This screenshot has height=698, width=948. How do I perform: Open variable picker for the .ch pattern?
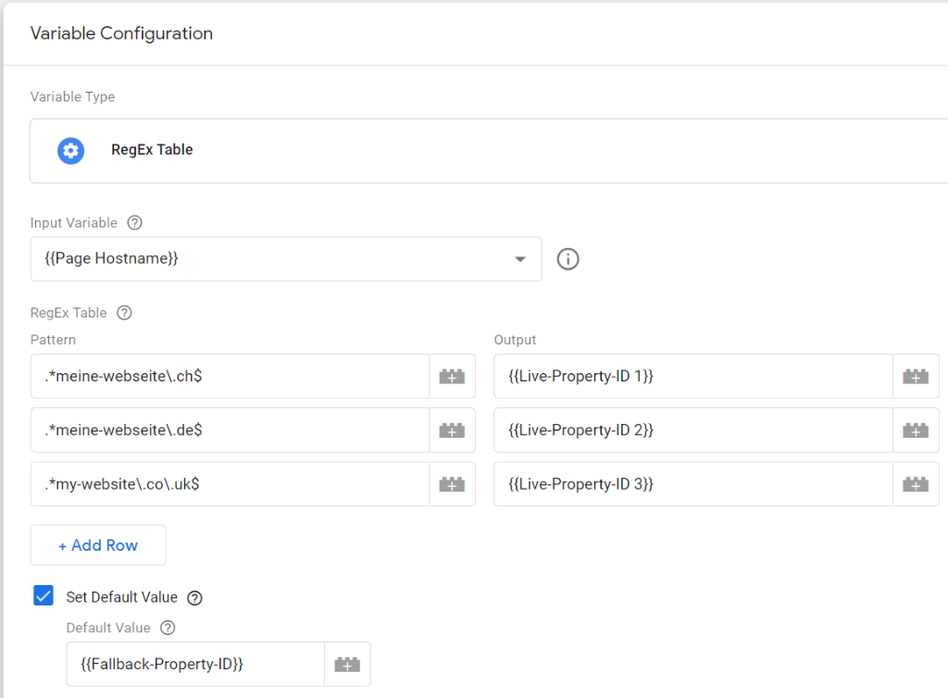coord(452,377)
